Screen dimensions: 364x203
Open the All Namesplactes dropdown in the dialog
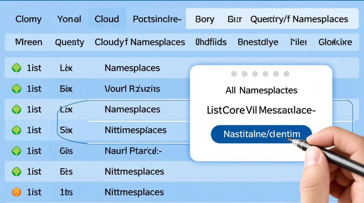(261, 90)
